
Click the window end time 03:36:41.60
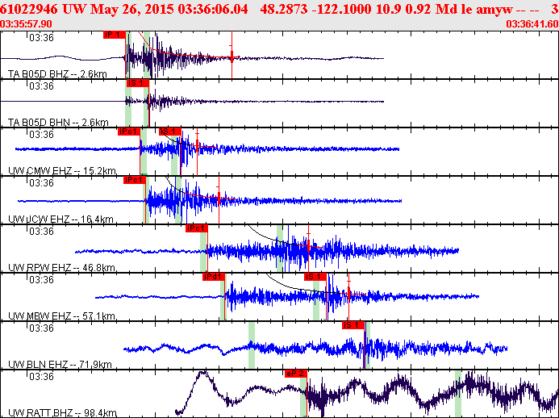(532, 24)
